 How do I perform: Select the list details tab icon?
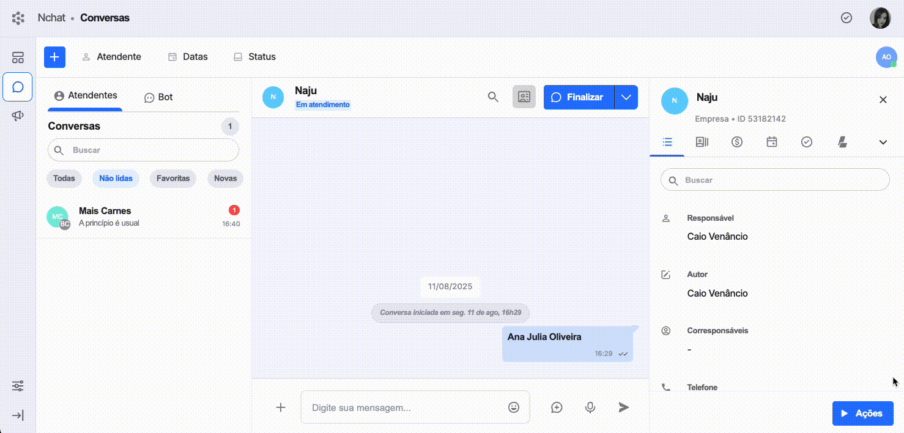pyautogui.click(x=667, y=142)
